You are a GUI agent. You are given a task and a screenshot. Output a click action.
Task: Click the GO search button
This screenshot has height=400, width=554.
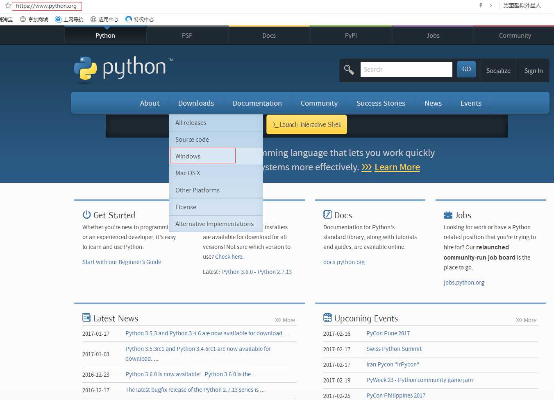tap(466, 69)
